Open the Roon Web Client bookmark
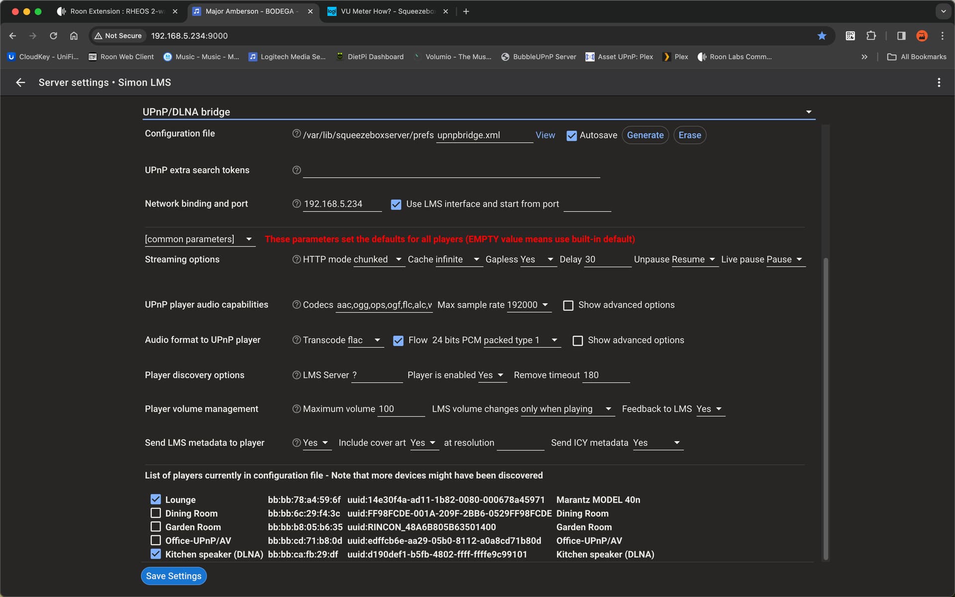 121,57
